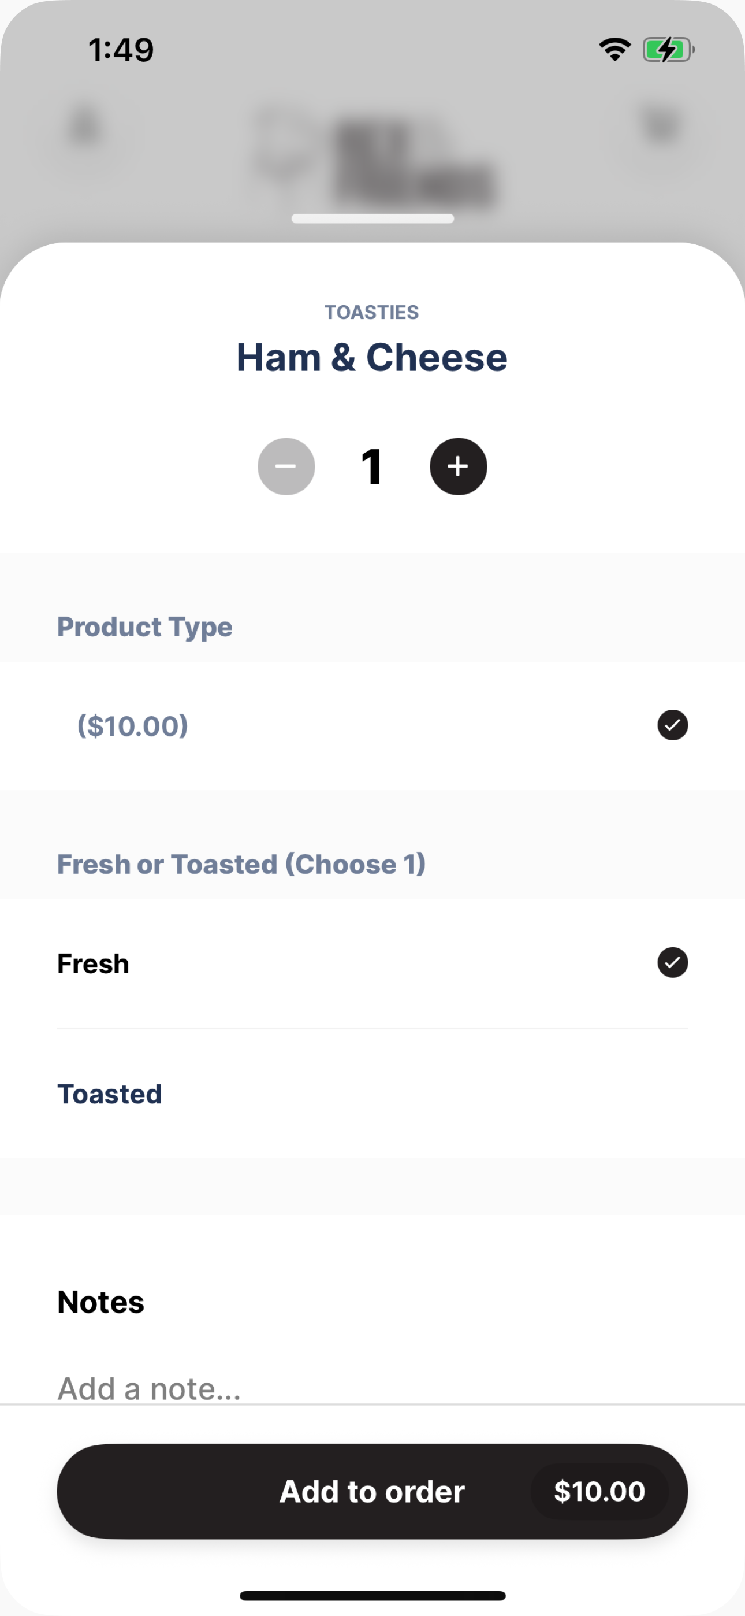Tap the sheet drag handle at top
The image size is (745, 1616).
(x=372, y=218)
